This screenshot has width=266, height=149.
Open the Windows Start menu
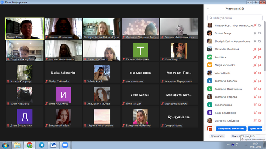click(5, 145)
